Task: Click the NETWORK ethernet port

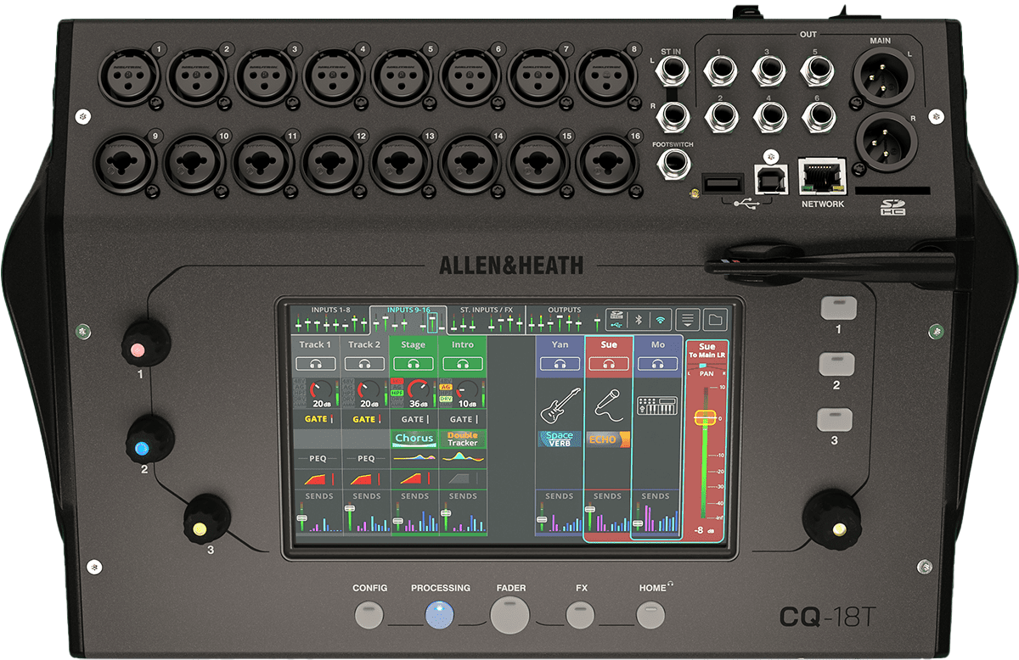Action: [822, 177]
